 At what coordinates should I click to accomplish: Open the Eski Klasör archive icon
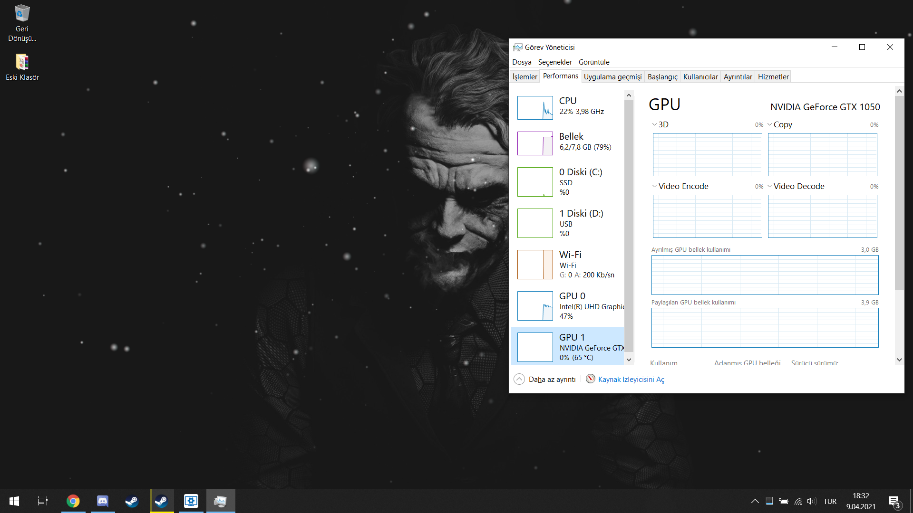click(x=22, y=62)
